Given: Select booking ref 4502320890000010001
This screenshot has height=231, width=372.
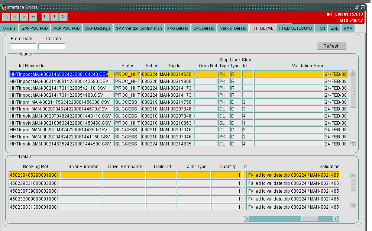Looking at the screenshot, I should (x=35, y=199).
